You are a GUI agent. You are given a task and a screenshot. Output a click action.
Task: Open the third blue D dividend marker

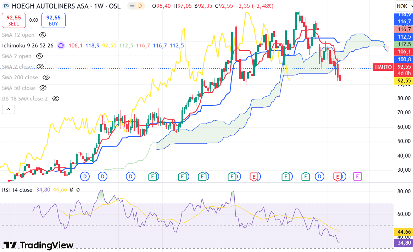pyautogui.click(x=130, y=177)
